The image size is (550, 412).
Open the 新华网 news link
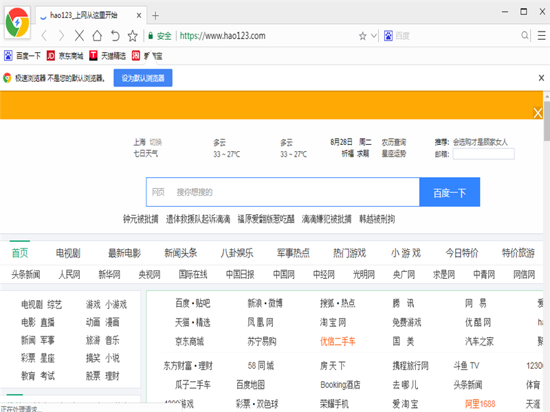pos(109,274)
